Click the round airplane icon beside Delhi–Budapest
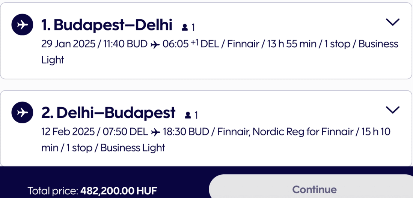 click(x=23, y=112)
